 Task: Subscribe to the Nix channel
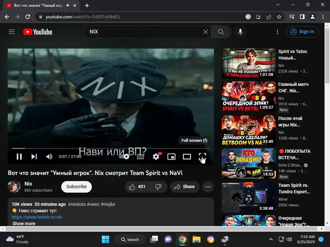(x=76, y=187)
